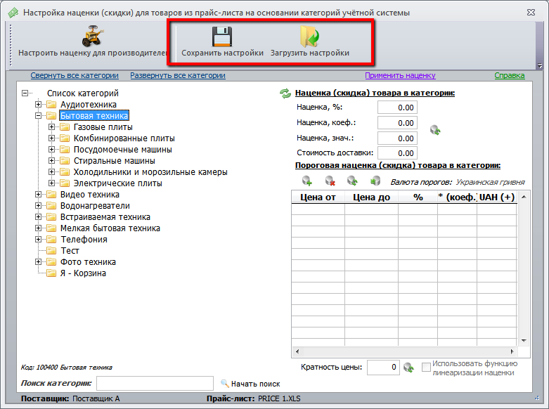Expand Газовые плиты subcategory
Viewport: 549px width, 409px height.
point(51,126)
